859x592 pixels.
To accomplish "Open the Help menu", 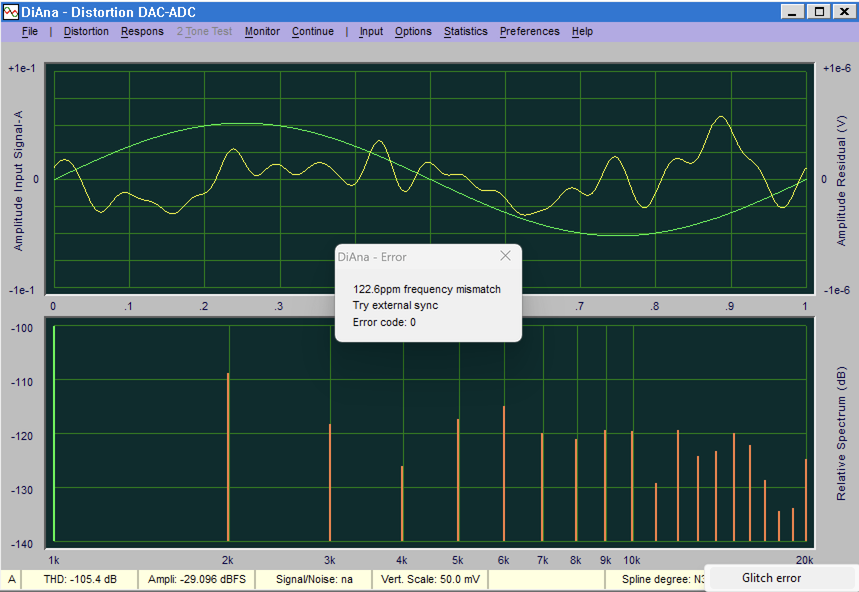I will point(582,31).
